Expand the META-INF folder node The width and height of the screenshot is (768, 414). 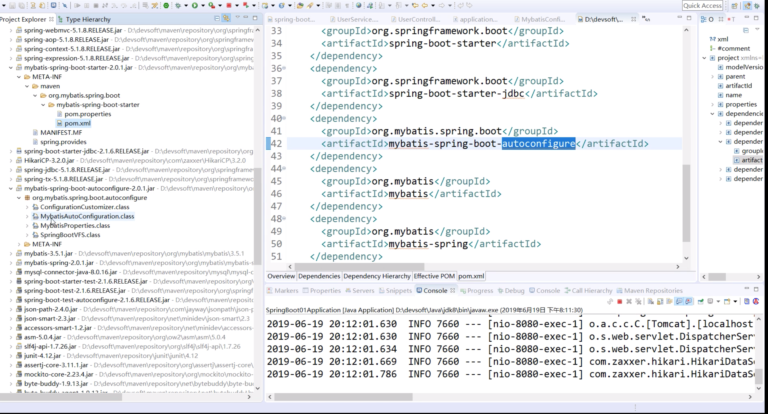[18, 244]
